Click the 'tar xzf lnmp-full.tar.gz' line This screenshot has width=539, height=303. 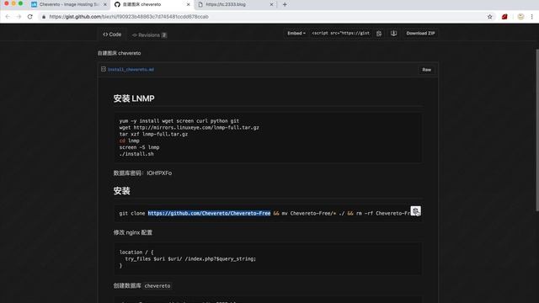point(153,134)
